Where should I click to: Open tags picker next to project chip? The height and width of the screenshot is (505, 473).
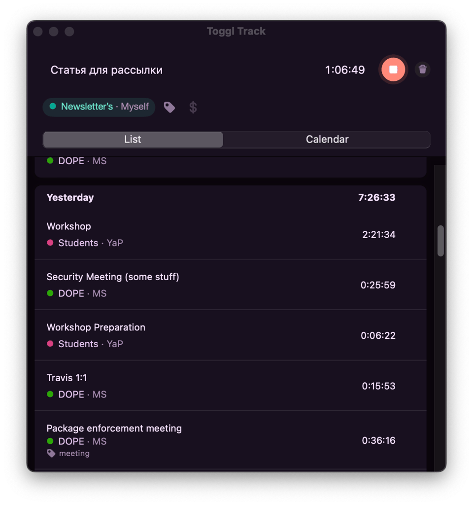click(169, 107)
